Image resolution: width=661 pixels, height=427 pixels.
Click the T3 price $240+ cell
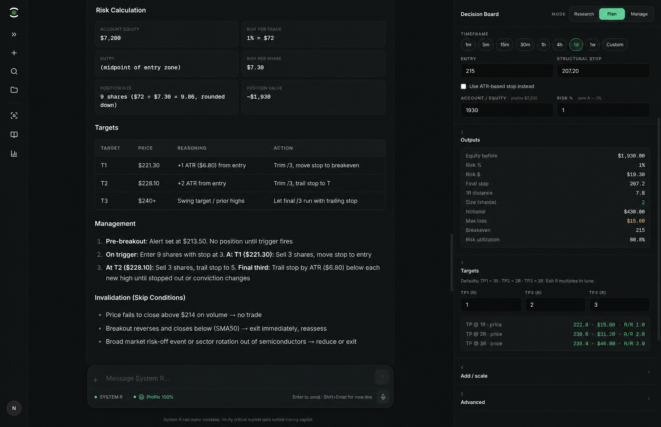point(147,201)
